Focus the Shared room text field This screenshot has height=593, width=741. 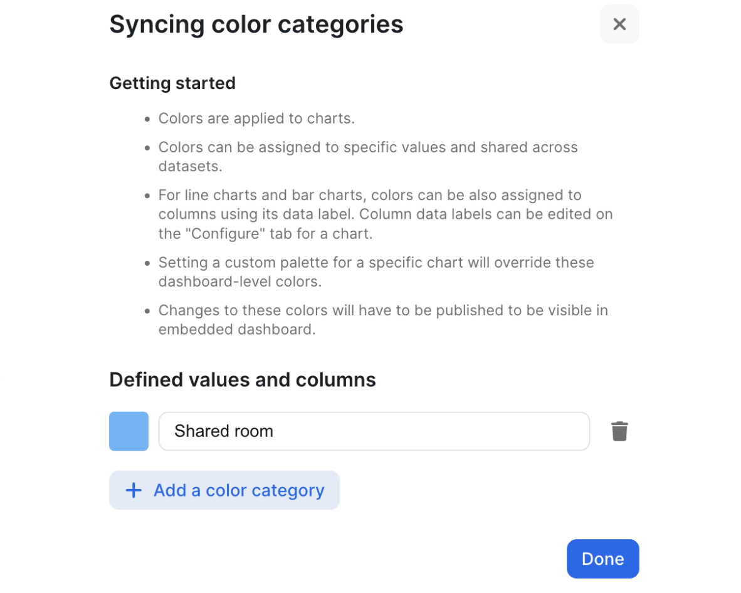pyautogui.click(x=374, y=431)
